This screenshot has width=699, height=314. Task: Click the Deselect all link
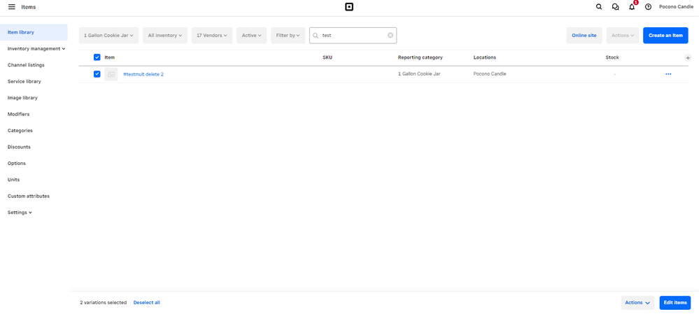[x=147, y=303]
